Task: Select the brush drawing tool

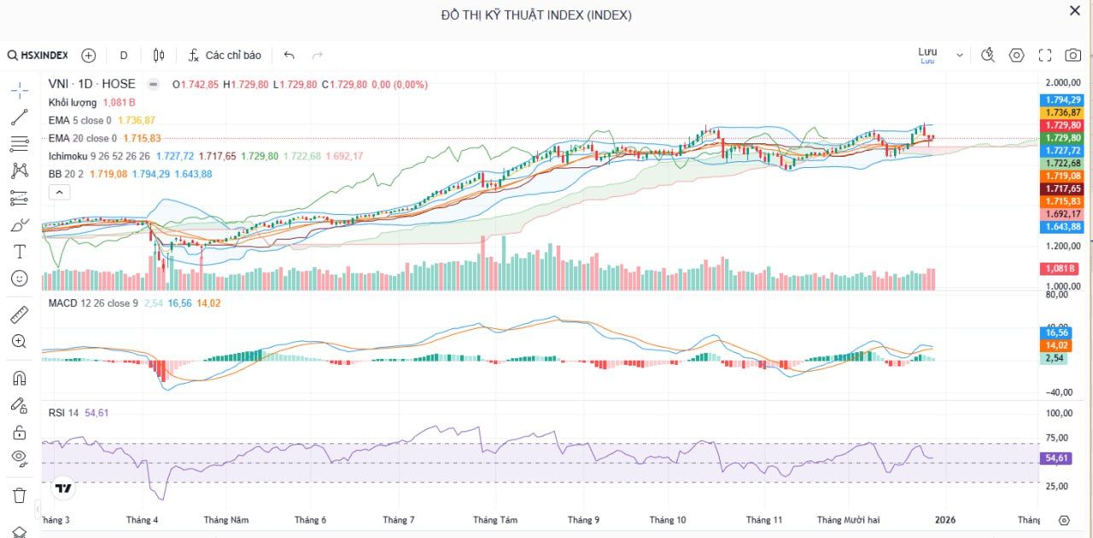Action: click(x=18, y=223)
